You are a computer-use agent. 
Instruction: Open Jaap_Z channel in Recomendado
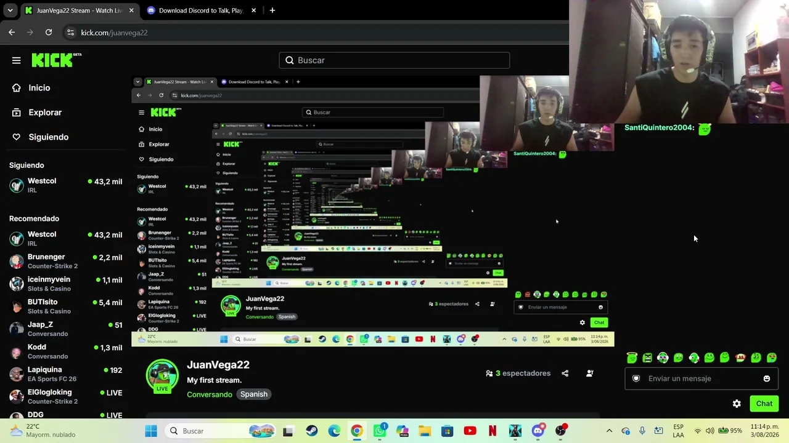[x=65, y=329]
